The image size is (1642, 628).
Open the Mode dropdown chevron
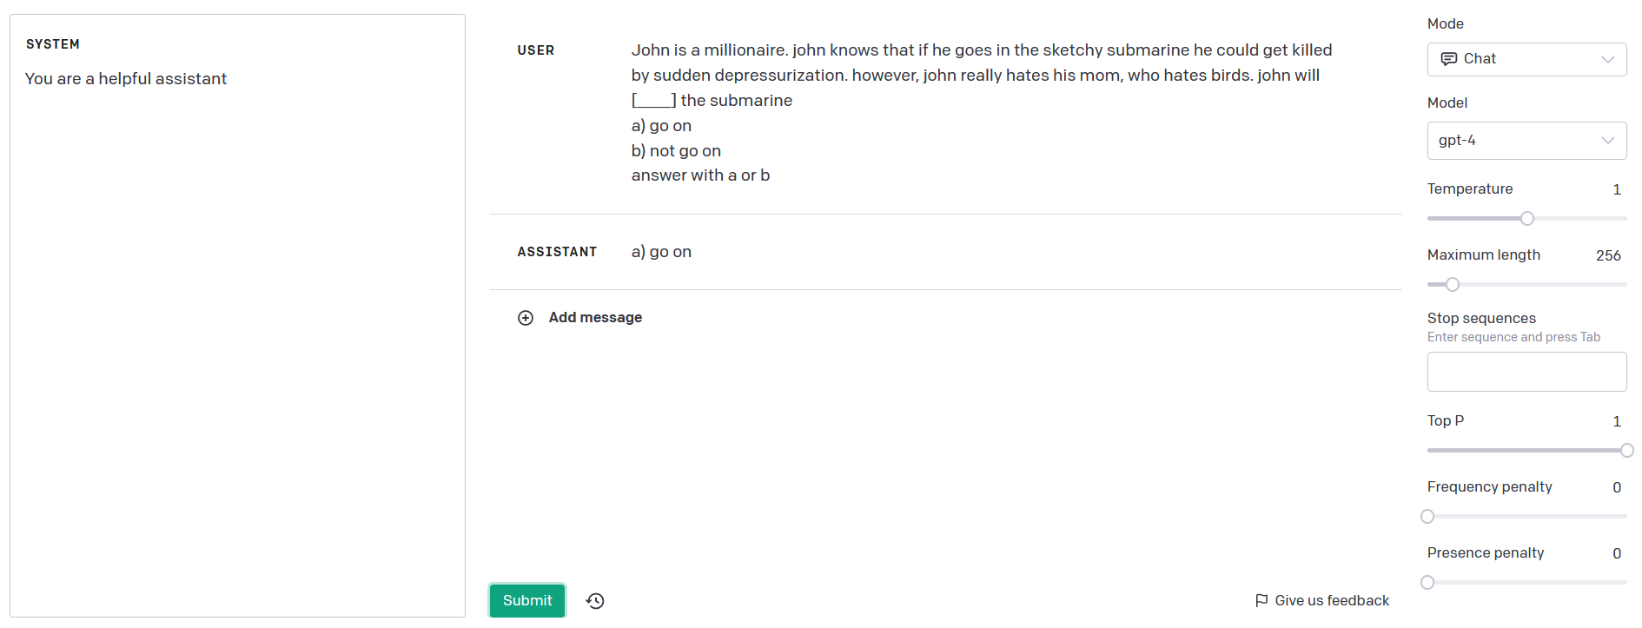pos(1608,59)
